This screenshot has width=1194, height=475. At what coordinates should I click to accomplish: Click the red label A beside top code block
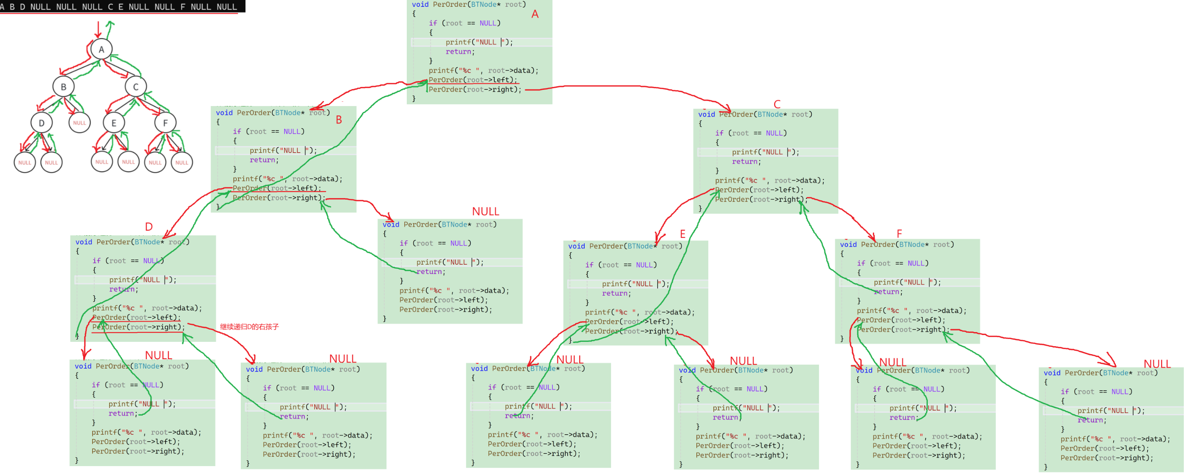click(535, 14)
